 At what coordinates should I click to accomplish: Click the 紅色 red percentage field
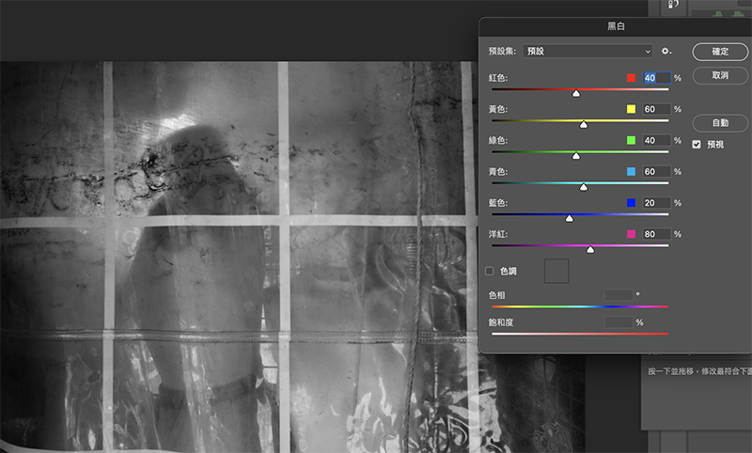coord(655,78)
